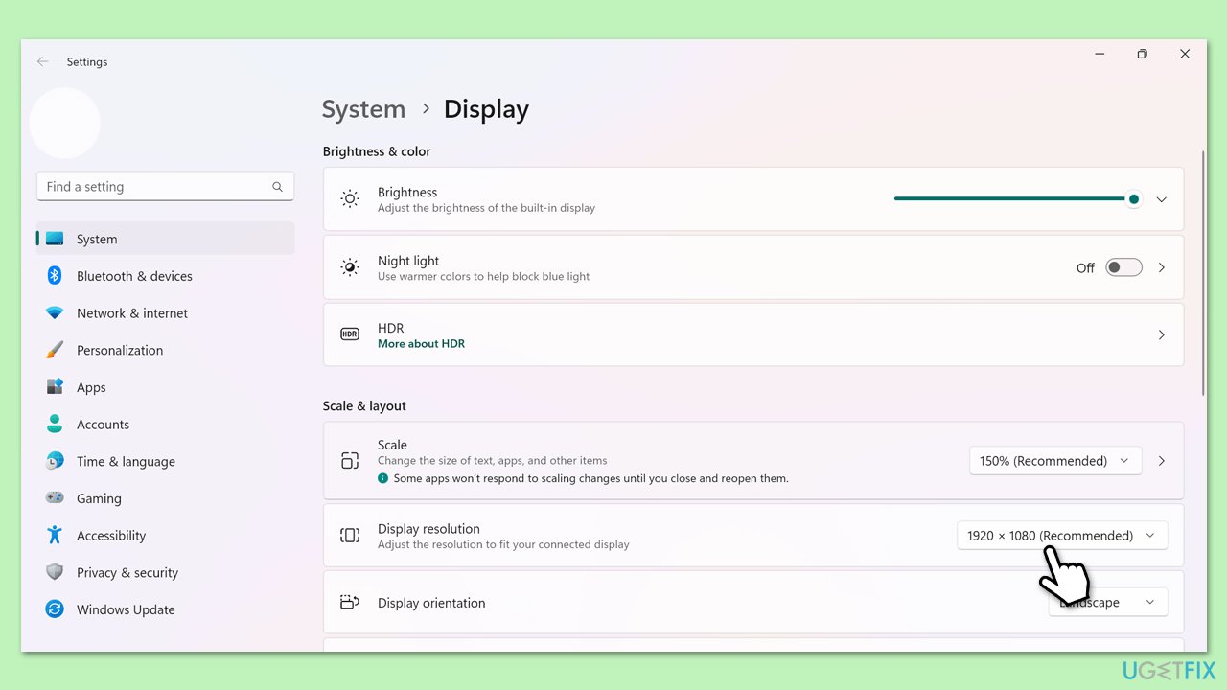Viewport: 1227px width, 690px height.
Task: Select Accounts in the sidebar
Action: coord(103,425)
